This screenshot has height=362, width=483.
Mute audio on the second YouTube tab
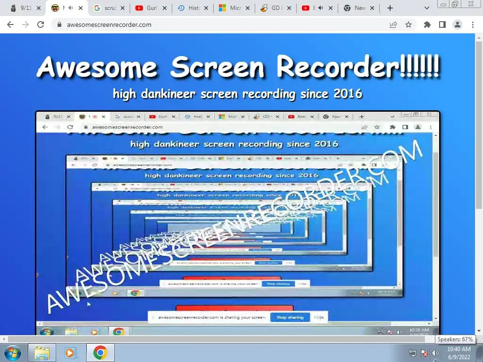point(320,8)
